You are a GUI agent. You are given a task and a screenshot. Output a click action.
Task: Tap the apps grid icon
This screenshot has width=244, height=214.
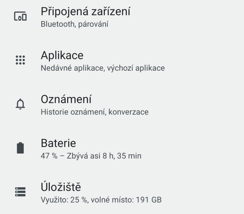pos(20,60)
